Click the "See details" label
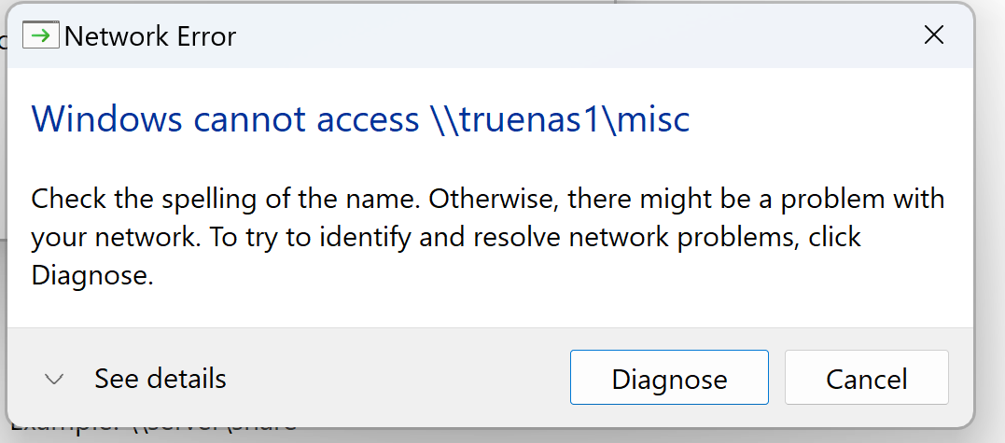 point(160,379)
